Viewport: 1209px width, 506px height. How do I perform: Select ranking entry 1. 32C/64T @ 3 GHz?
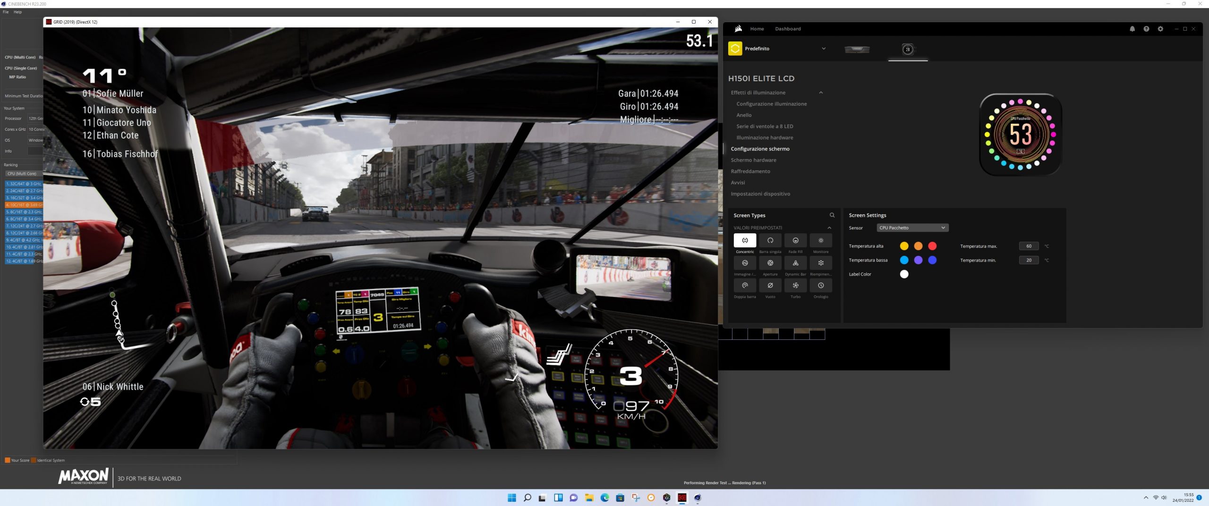24,184
